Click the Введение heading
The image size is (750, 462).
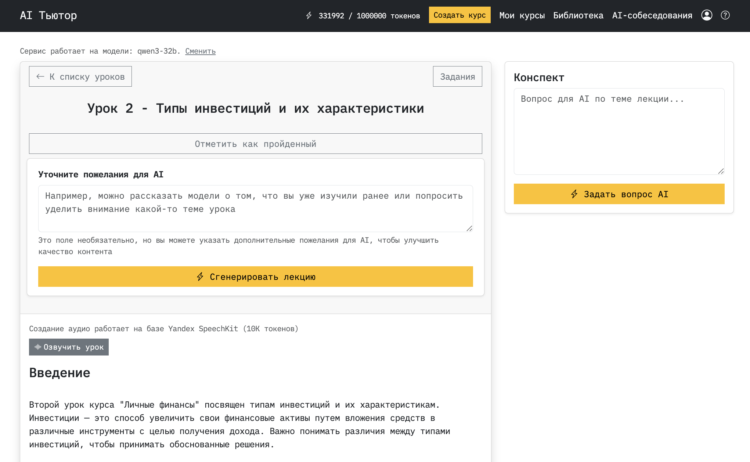pyautogui.click(x=60, y=373)
